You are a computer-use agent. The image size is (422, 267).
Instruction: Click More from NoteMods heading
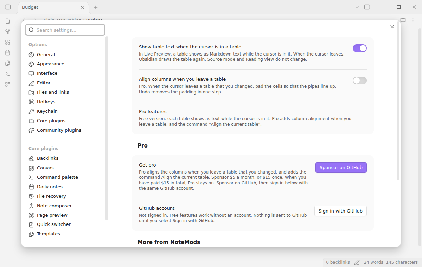tap(169, 242)
